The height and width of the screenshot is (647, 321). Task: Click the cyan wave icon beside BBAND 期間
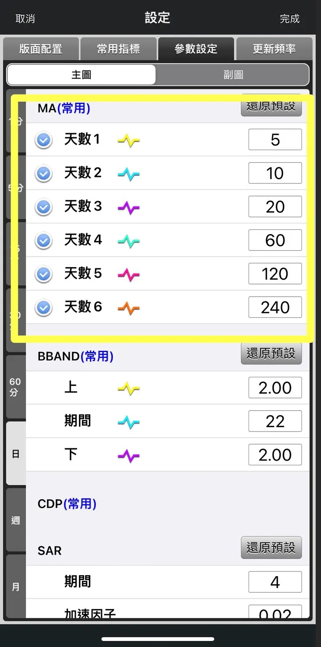pyautogui.click(x=129, y=421)
